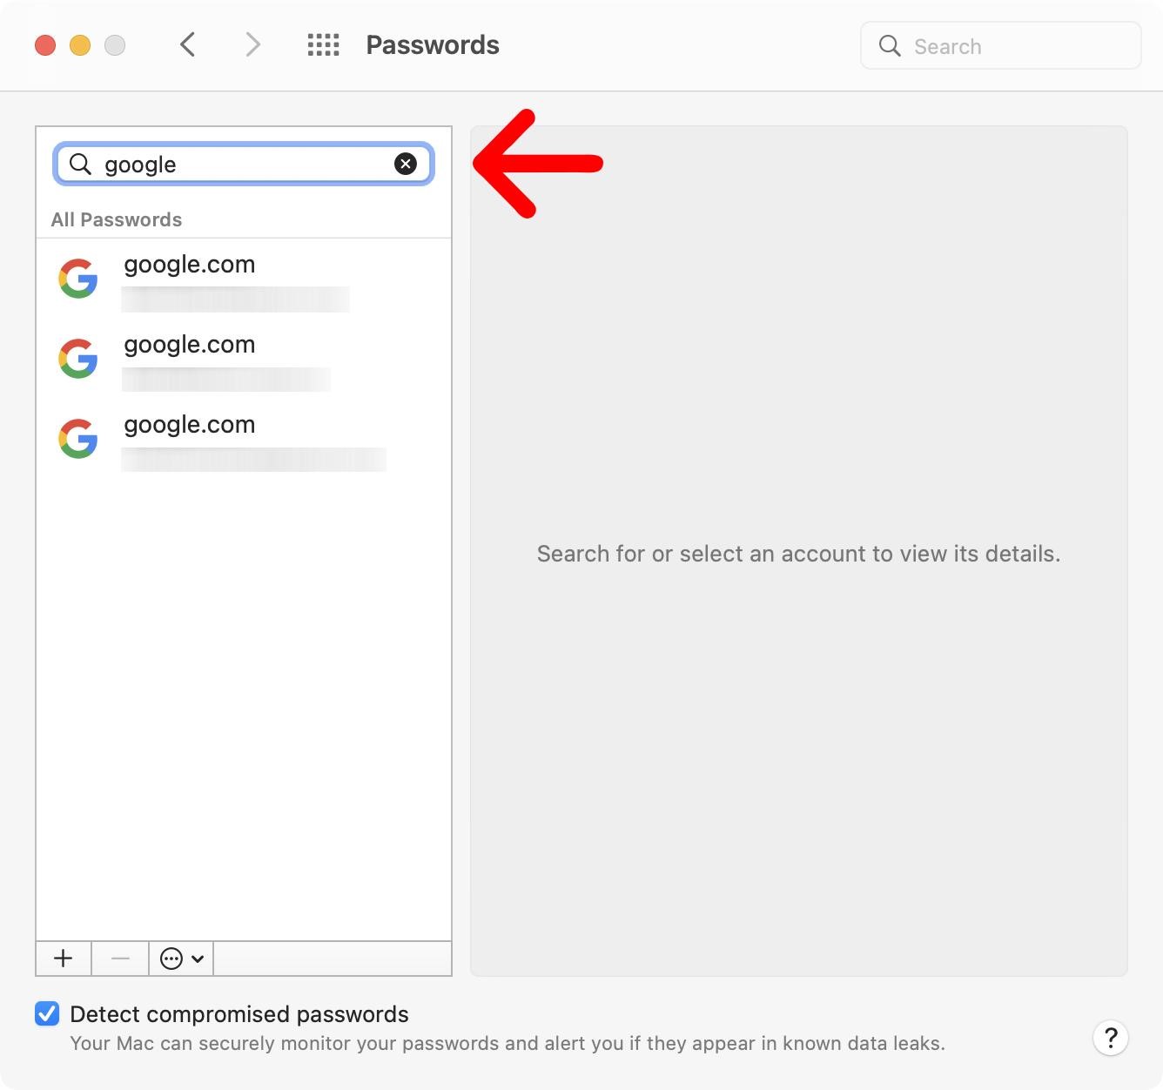Image resolution: width=1163 pixels, height=1090 pixels.
Task: Click the grid icon beside Passwords title
Action: click(x=323, y=44)
